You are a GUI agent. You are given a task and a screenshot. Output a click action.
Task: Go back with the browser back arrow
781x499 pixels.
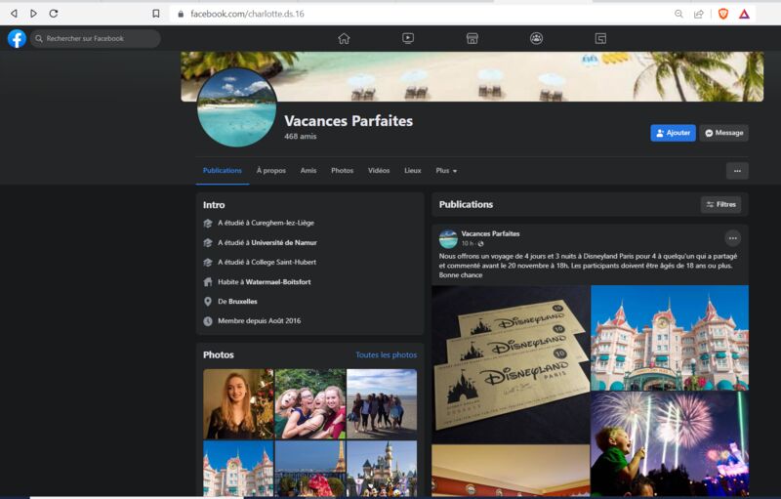tap(14, 14)
